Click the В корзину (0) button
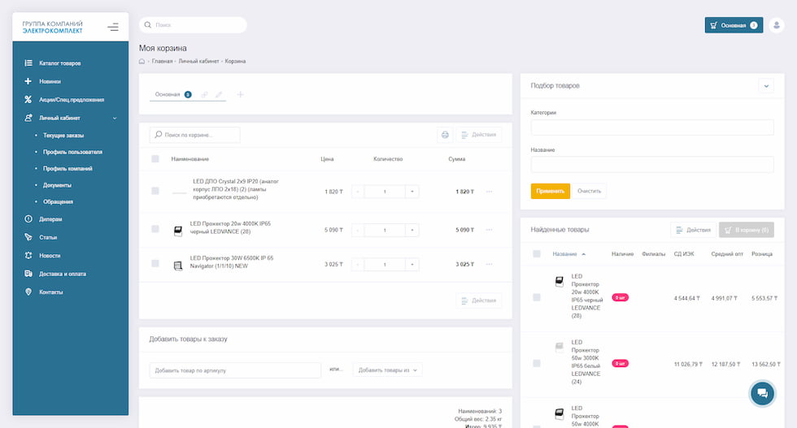Image resolution: width=797 pixels, height=428 pixels. coord(747,230)
